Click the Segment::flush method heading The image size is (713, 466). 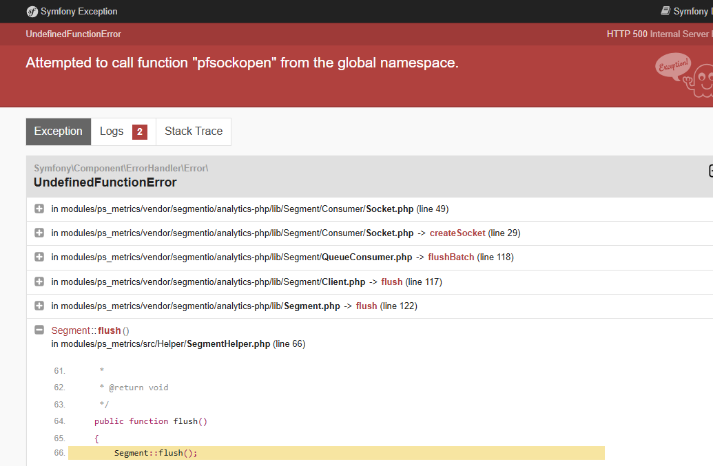90,330
